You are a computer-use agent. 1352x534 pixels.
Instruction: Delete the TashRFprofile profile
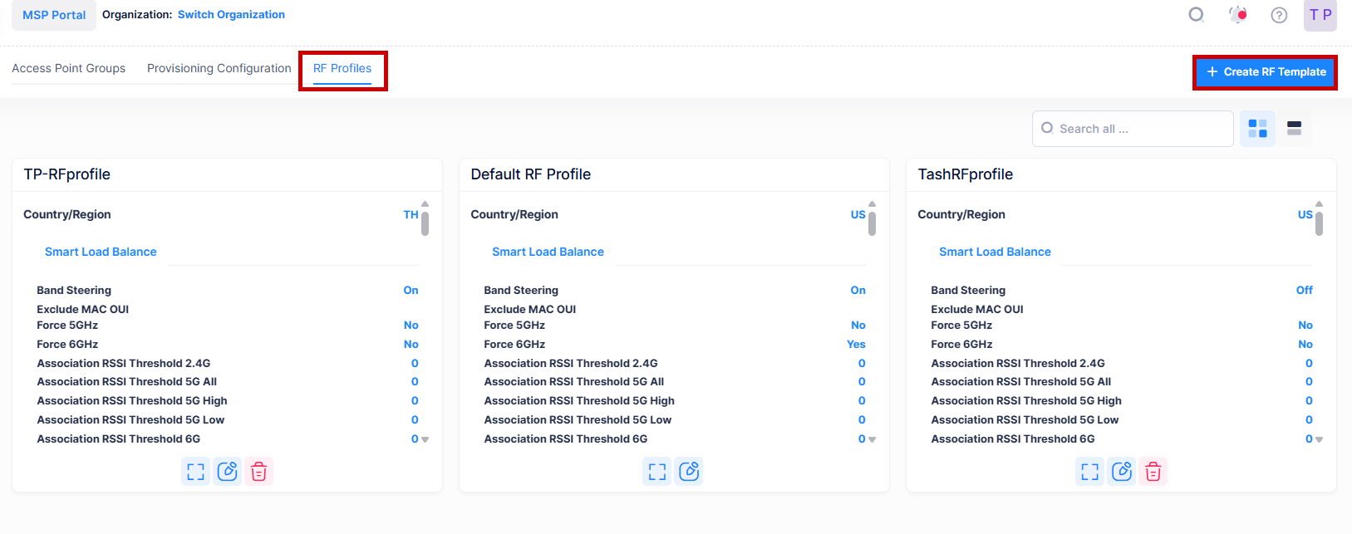tap(1153, 472)
